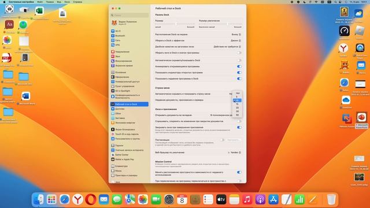The width and height of the screenshot is (370, 208).
Task: Choose 30 in the recent items popup
Action: pos(237,112)
